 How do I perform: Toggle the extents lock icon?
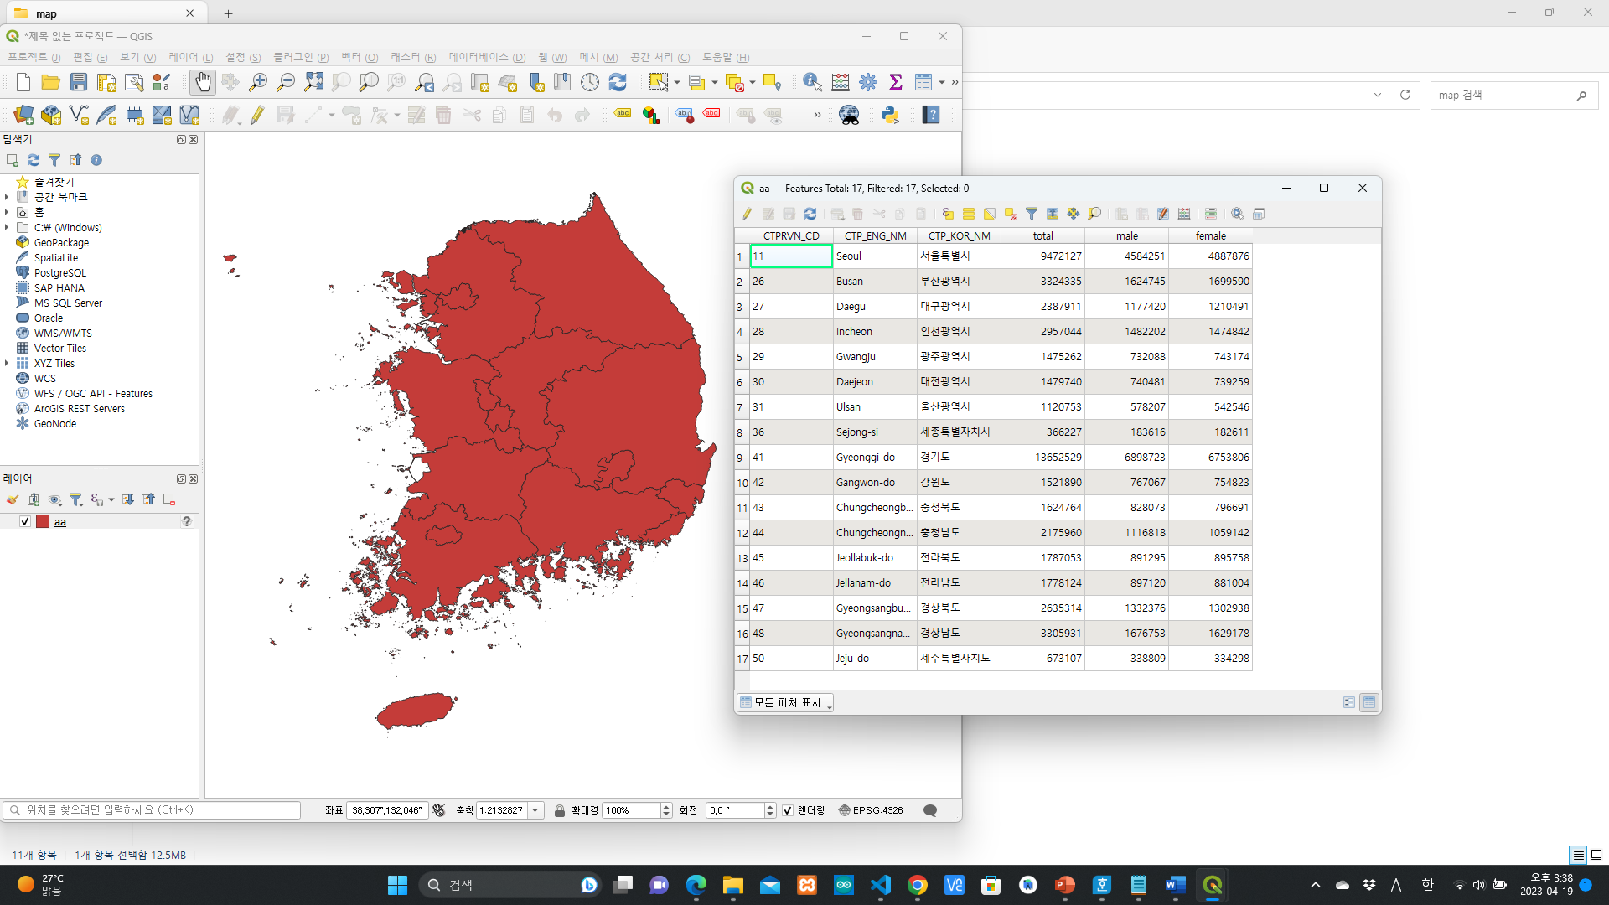coord(560,810)
